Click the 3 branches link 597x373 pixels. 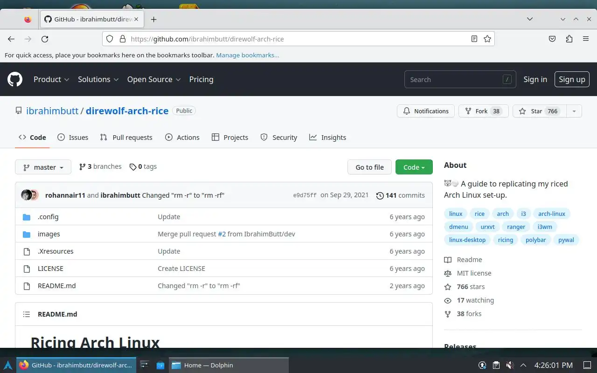(100, 166)
